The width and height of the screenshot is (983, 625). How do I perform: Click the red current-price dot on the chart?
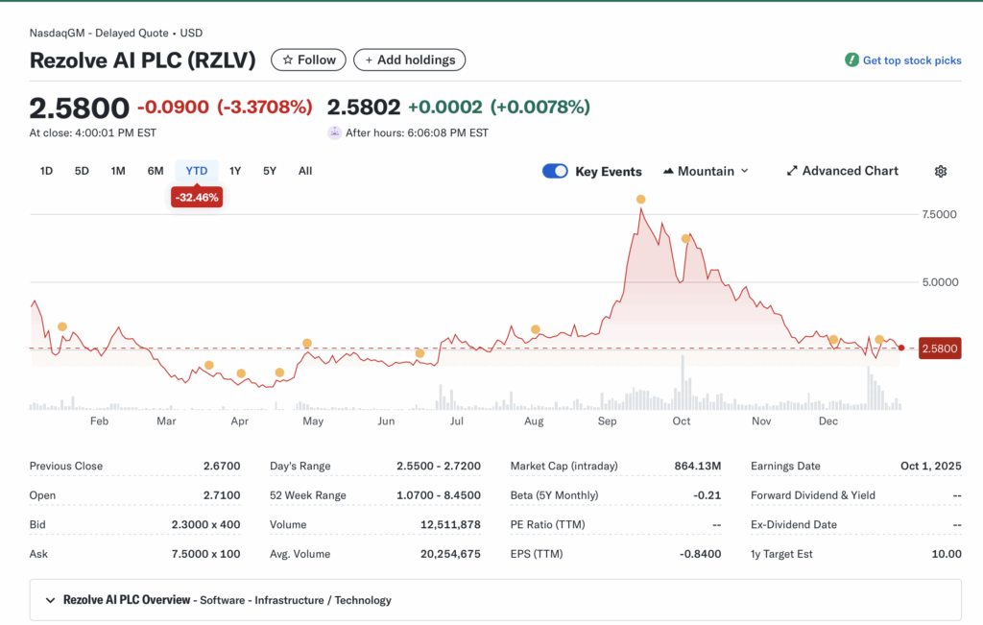[900, 348]
